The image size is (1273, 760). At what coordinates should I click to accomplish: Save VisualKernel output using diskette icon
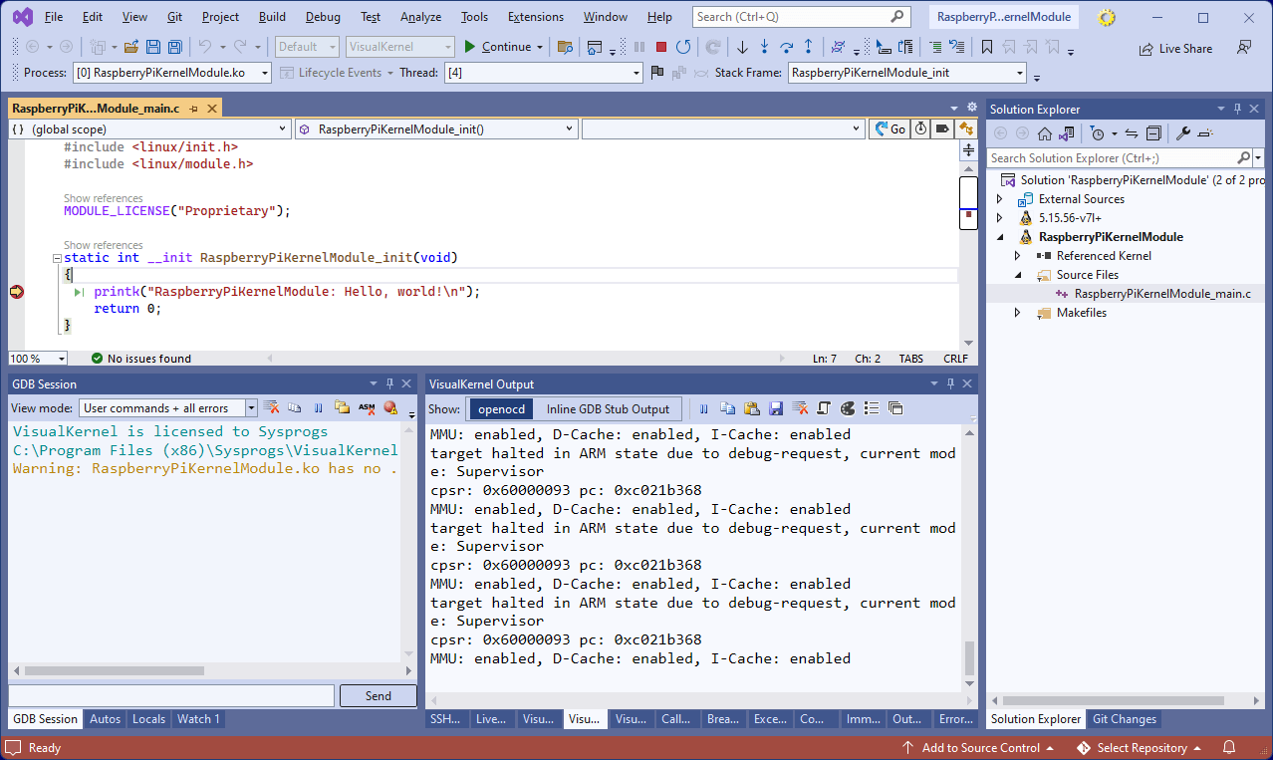(776, 407)
